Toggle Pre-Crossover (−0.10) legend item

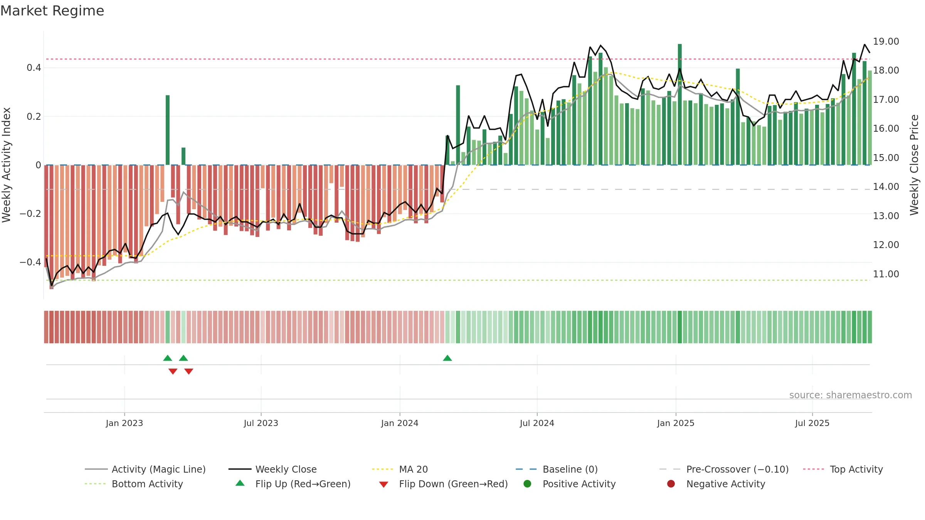pos(724,469)
